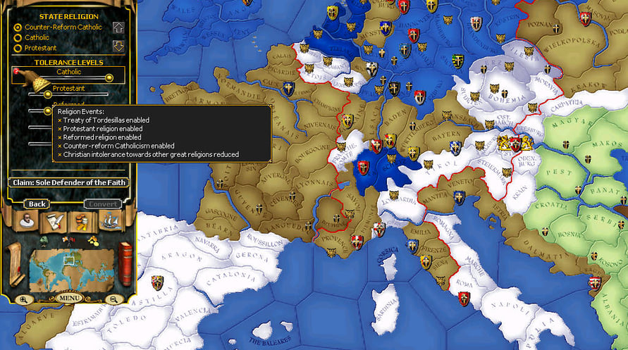628x350 pixels.
Task: Zoom in with the plus magnifier
Action: point(24,299)
